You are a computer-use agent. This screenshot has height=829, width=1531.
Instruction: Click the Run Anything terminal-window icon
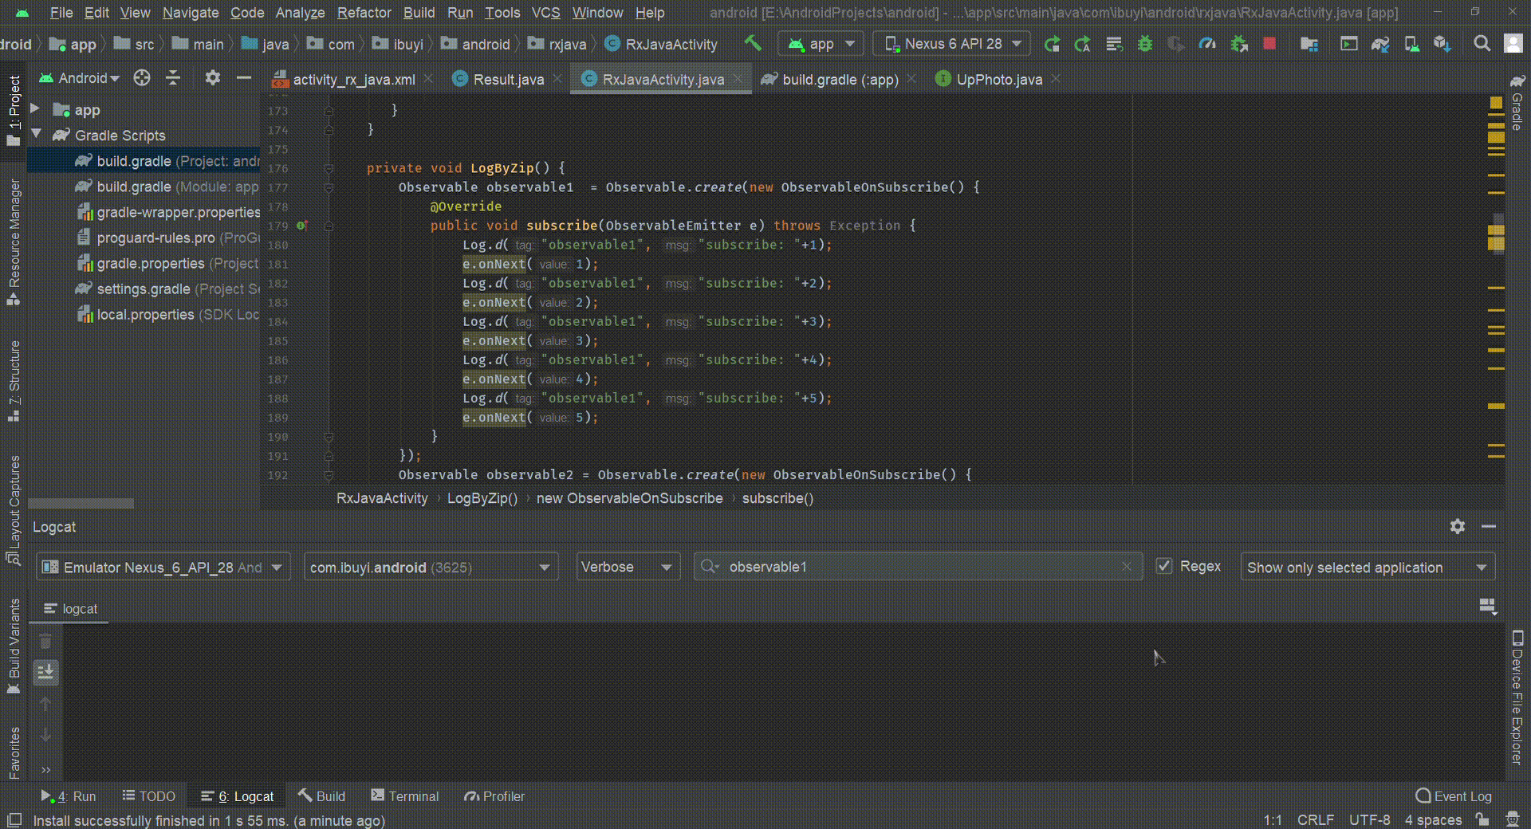[1348, 44]
